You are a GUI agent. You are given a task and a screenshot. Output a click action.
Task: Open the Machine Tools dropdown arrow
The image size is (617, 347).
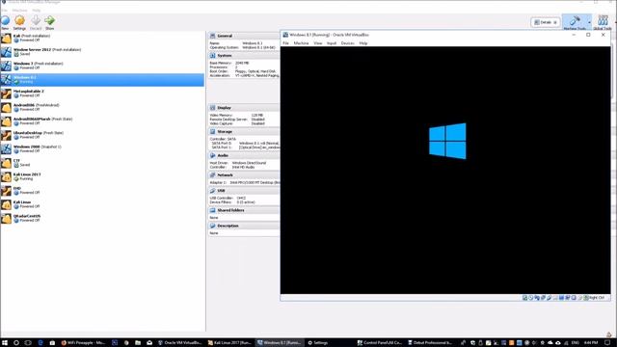click(x=589, y=22)
